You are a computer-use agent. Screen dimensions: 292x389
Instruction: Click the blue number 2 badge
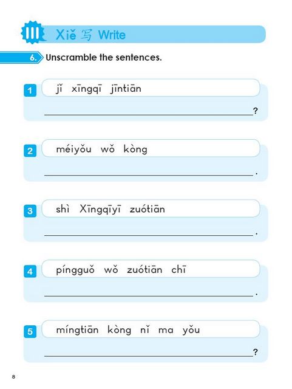pos(30,151)
